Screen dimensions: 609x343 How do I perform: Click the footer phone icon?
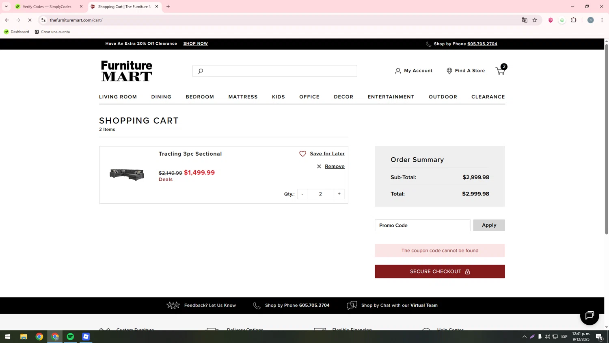(257, 305)
